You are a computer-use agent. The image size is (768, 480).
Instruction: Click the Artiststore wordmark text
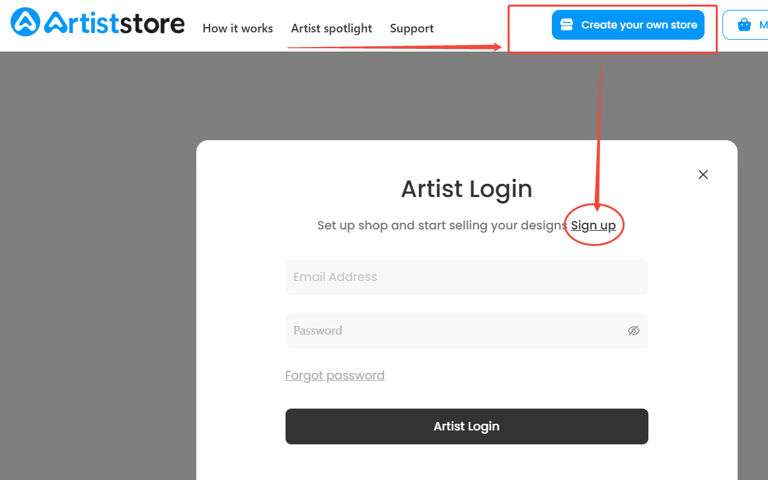(114, 22)
